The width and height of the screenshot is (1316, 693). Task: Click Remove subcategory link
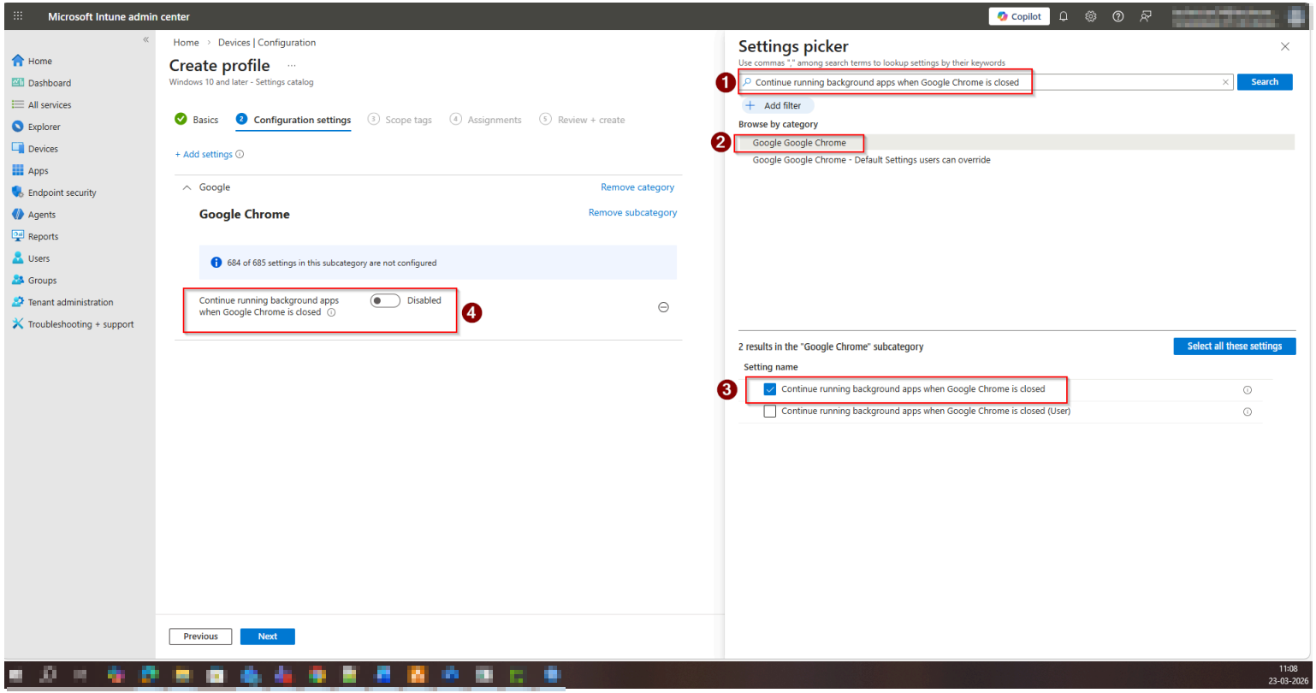click(x=632, y=213)
